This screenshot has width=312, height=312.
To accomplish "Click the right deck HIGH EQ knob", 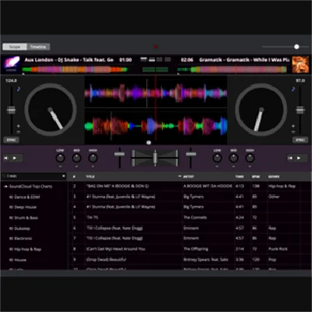I will coord(250,158).
